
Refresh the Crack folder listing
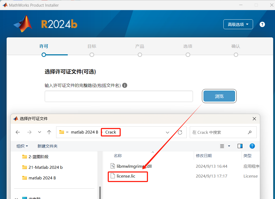(180, 132)
